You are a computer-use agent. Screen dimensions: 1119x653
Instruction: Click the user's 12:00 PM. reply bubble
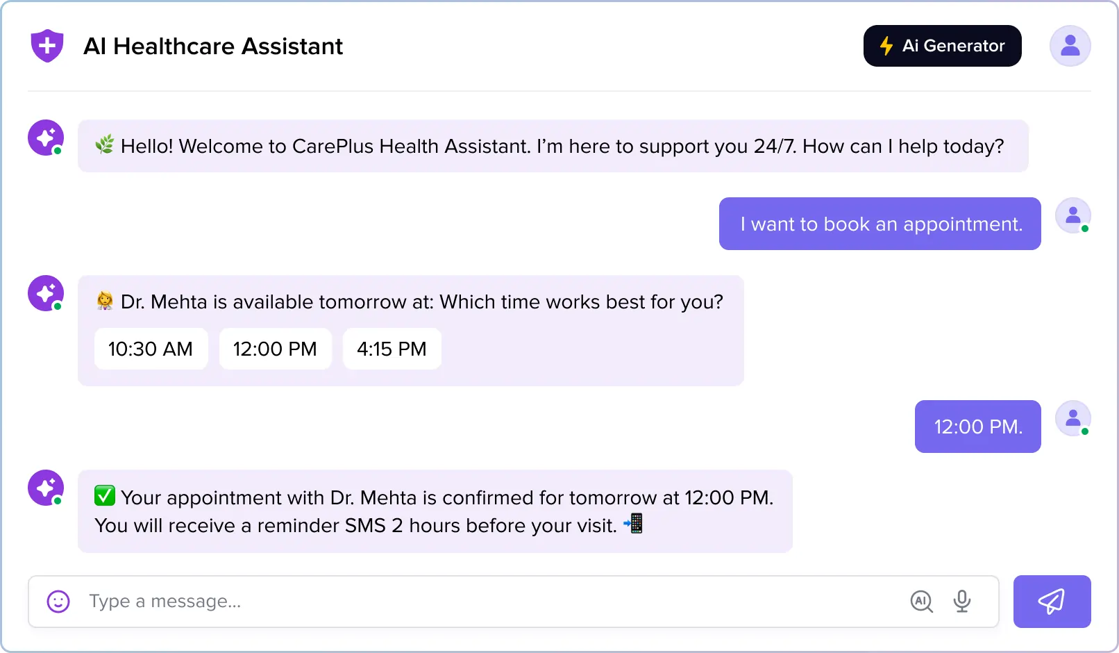(977, 427)
